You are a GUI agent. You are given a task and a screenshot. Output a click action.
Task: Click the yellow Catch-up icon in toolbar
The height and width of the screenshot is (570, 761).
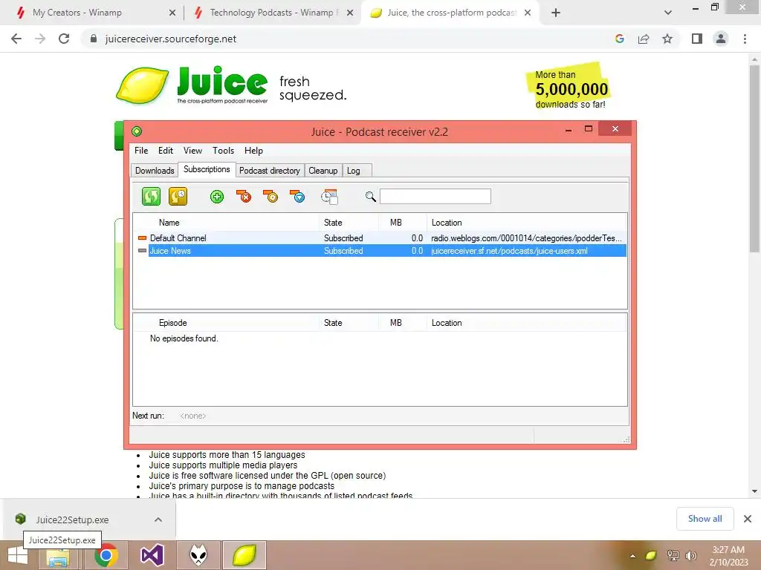178,196
